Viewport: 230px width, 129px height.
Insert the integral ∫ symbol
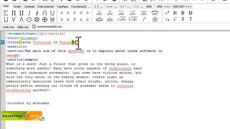coord(29,13)
